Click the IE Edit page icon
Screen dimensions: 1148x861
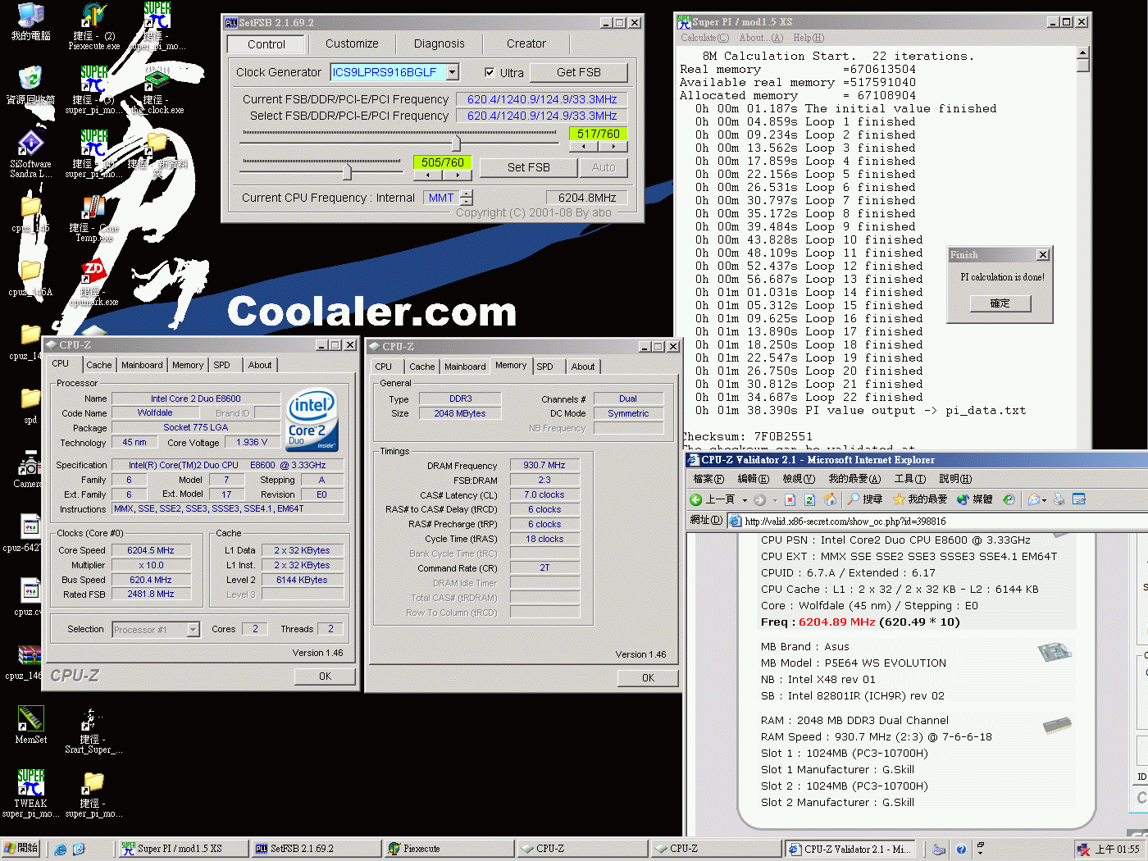point(1079,499)
